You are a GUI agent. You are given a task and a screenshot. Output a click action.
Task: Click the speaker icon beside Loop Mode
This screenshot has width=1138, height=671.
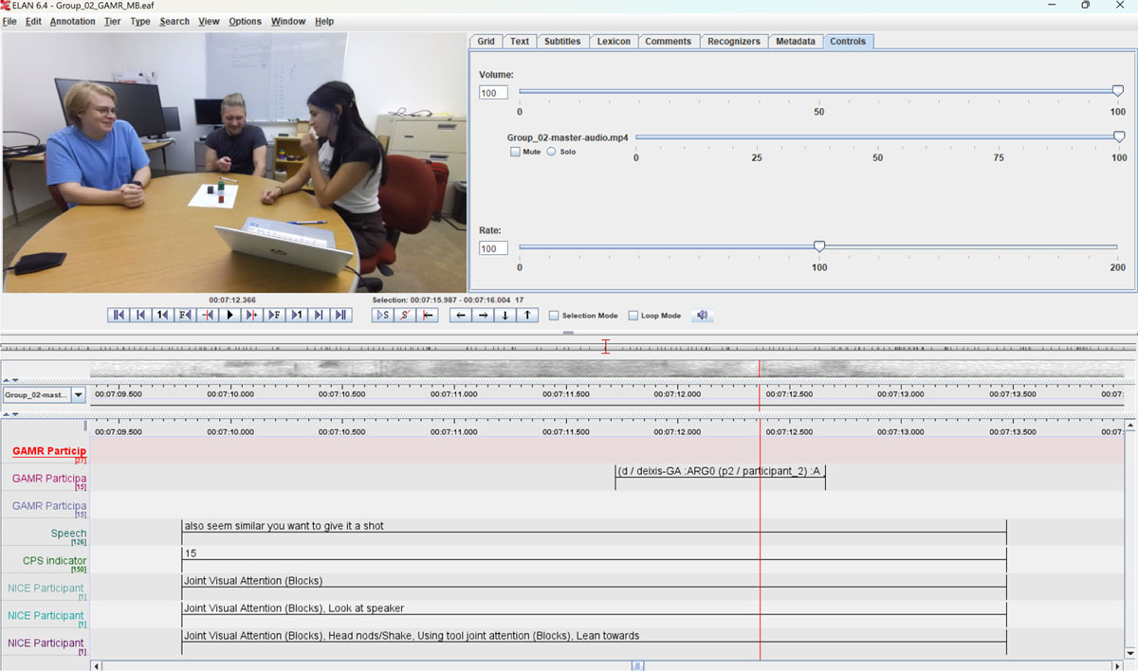[x=702, y=315]
